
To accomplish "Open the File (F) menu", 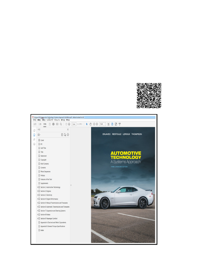I will [x=35, y=120].
